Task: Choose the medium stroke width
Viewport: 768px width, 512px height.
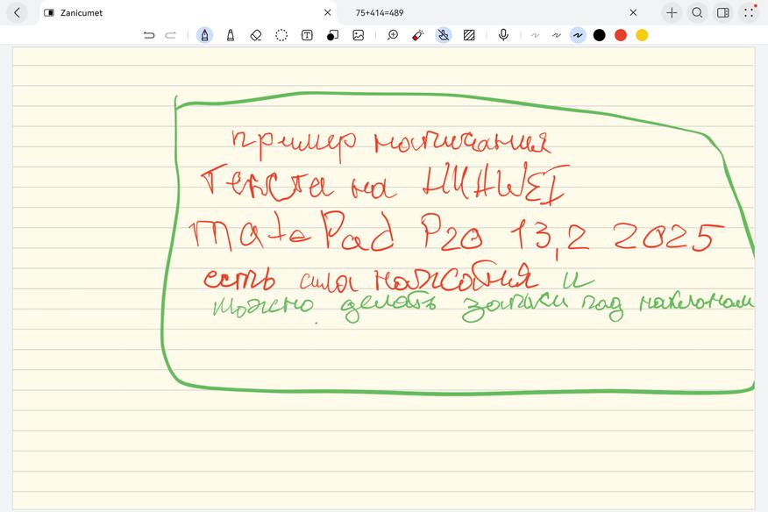Action: tap(557, 35)
